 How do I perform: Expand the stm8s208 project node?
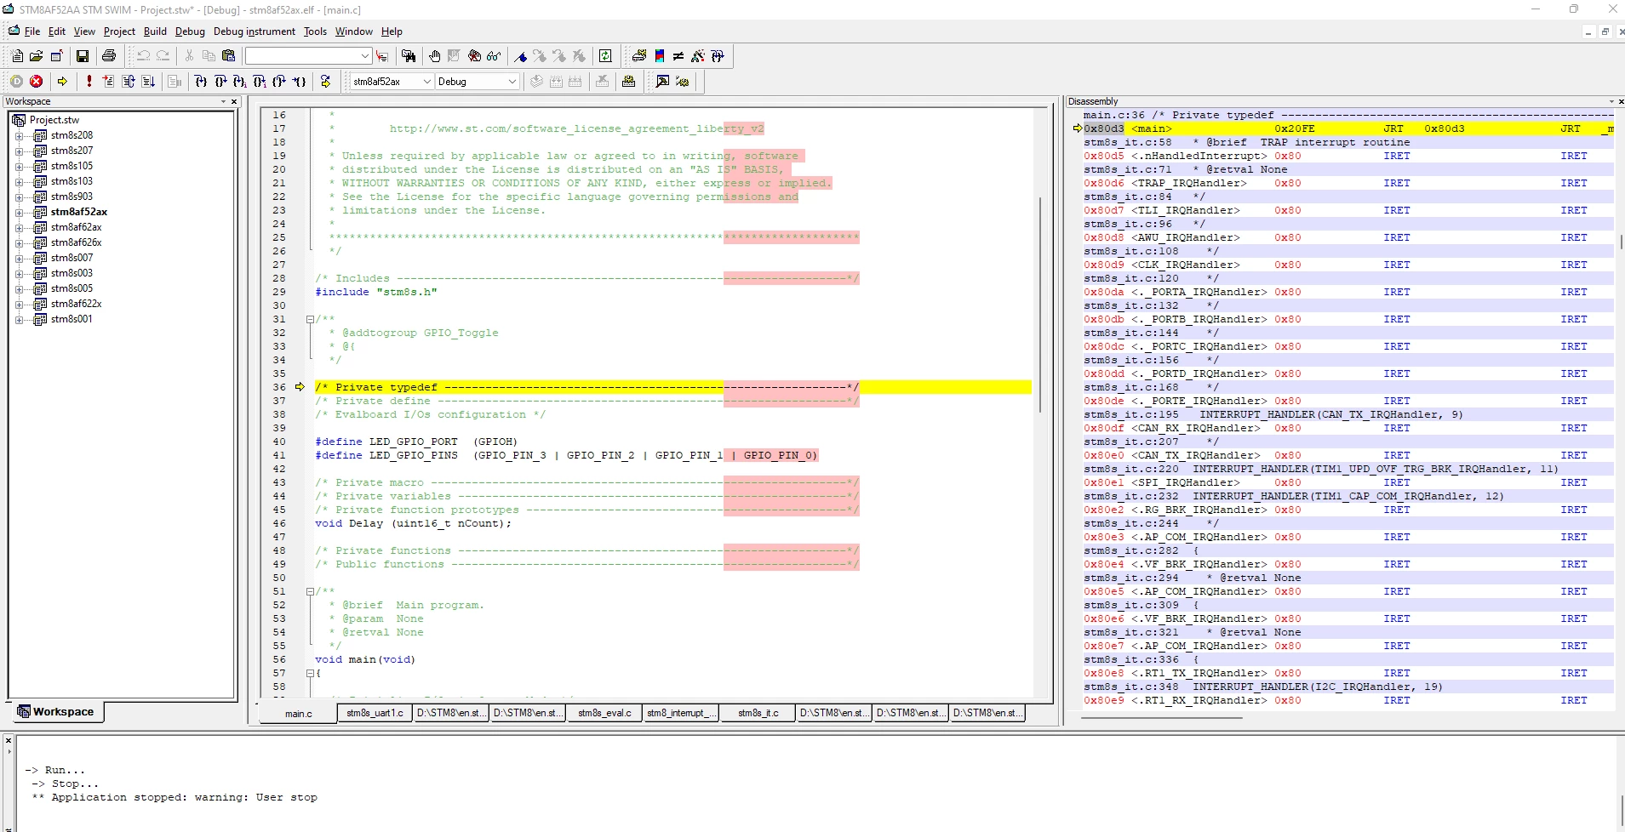[x=19, y=135]
